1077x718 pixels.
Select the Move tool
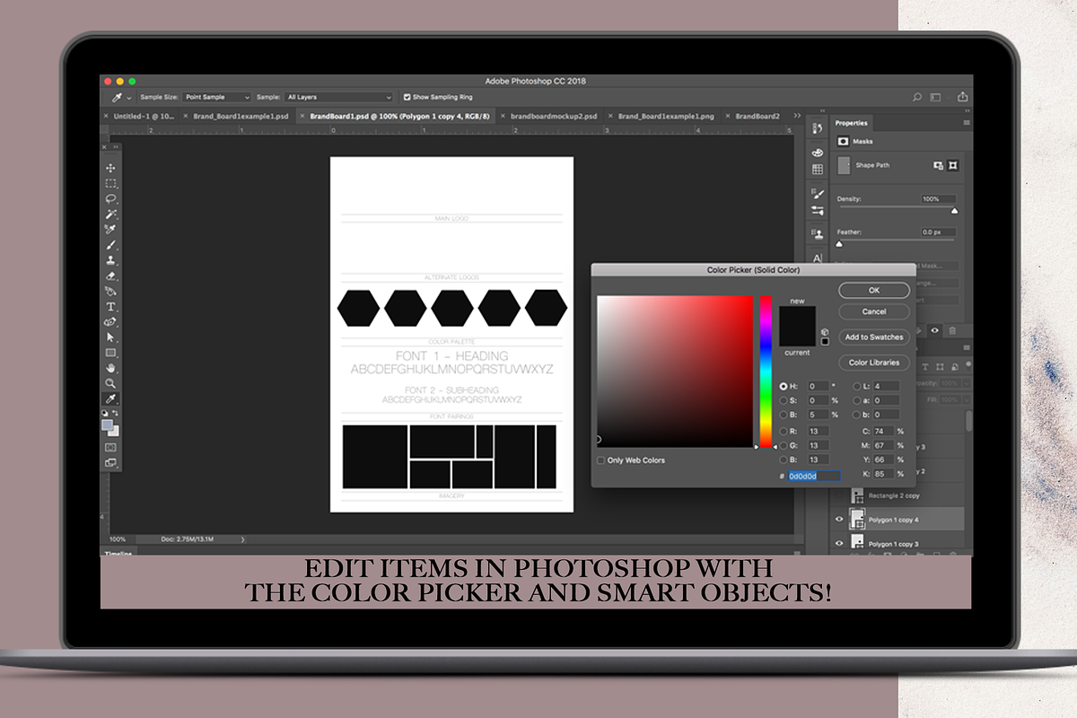click(111, 168)
